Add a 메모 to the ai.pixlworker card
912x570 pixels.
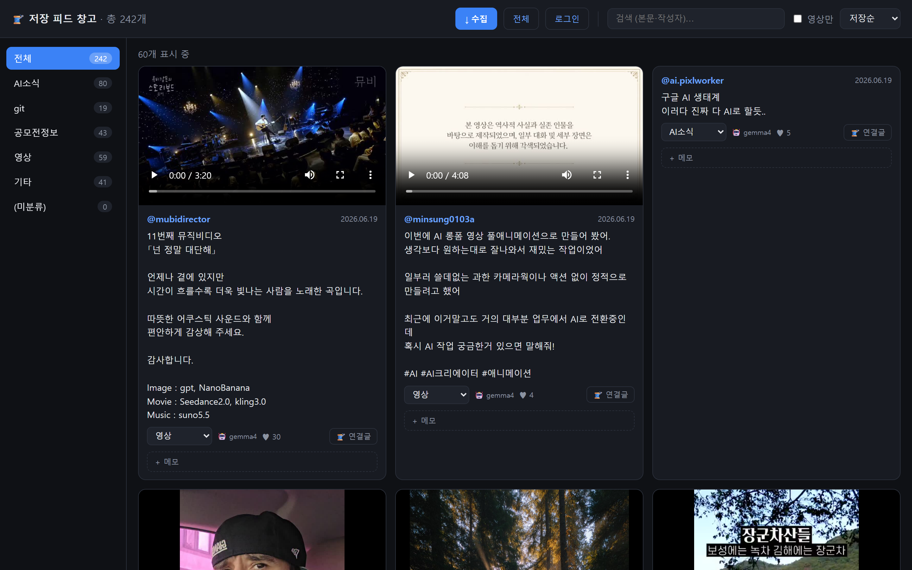point(776,158)
